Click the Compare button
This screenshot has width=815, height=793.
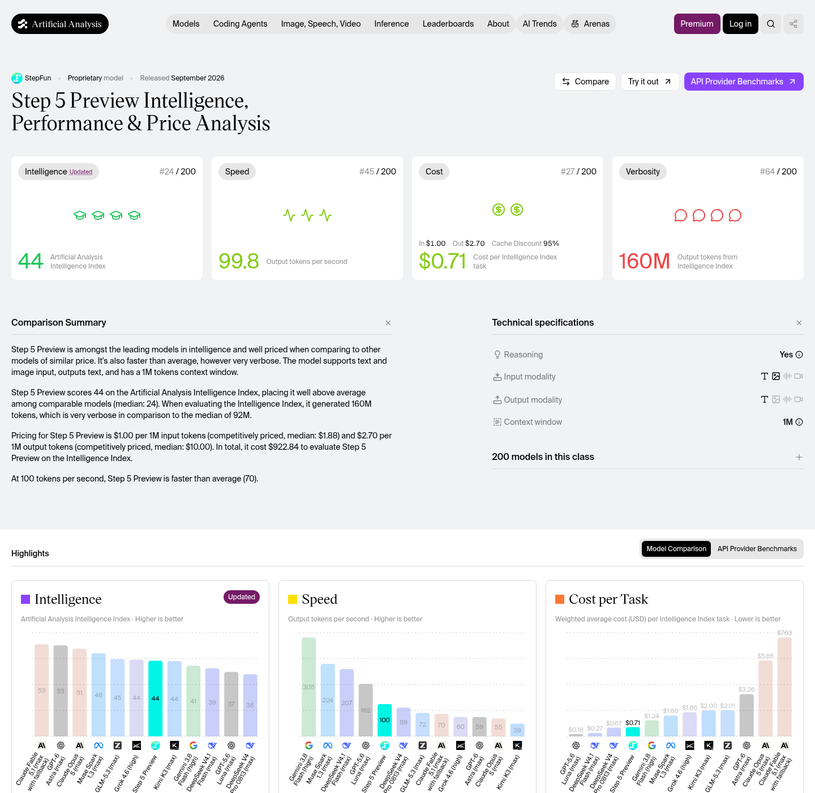click(585, 82)
